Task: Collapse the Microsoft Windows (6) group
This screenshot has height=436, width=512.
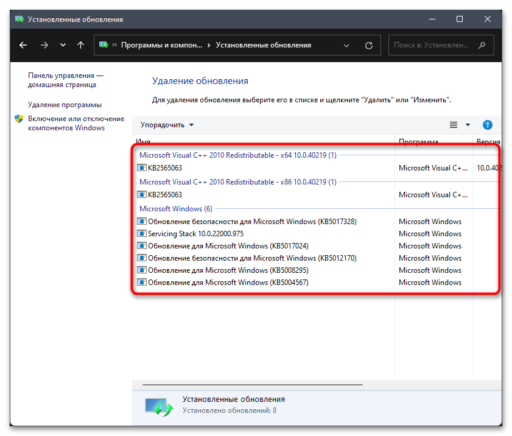Action: (x=175, y=209)
